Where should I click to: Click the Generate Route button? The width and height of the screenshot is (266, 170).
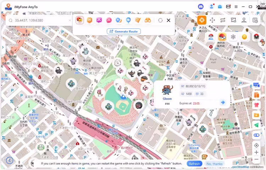tap(124, 31)
